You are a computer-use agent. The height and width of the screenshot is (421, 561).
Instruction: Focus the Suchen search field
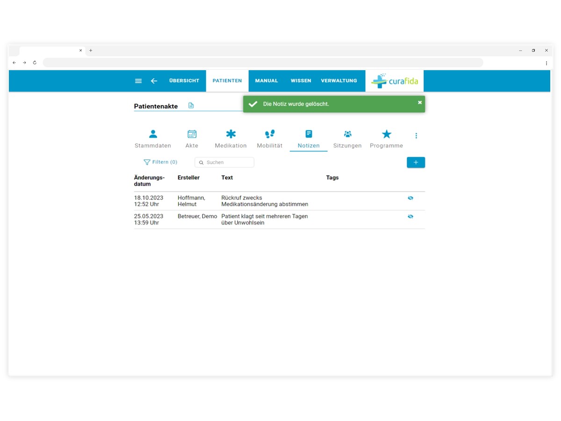(x=224, y=162)
